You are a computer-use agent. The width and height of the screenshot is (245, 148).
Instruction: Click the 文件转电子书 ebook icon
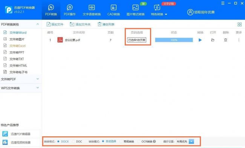5,72
